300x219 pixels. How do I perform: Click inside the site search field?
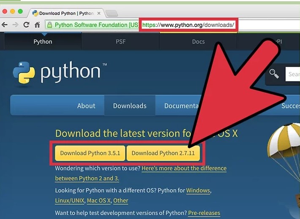click(x=293, y=74)
